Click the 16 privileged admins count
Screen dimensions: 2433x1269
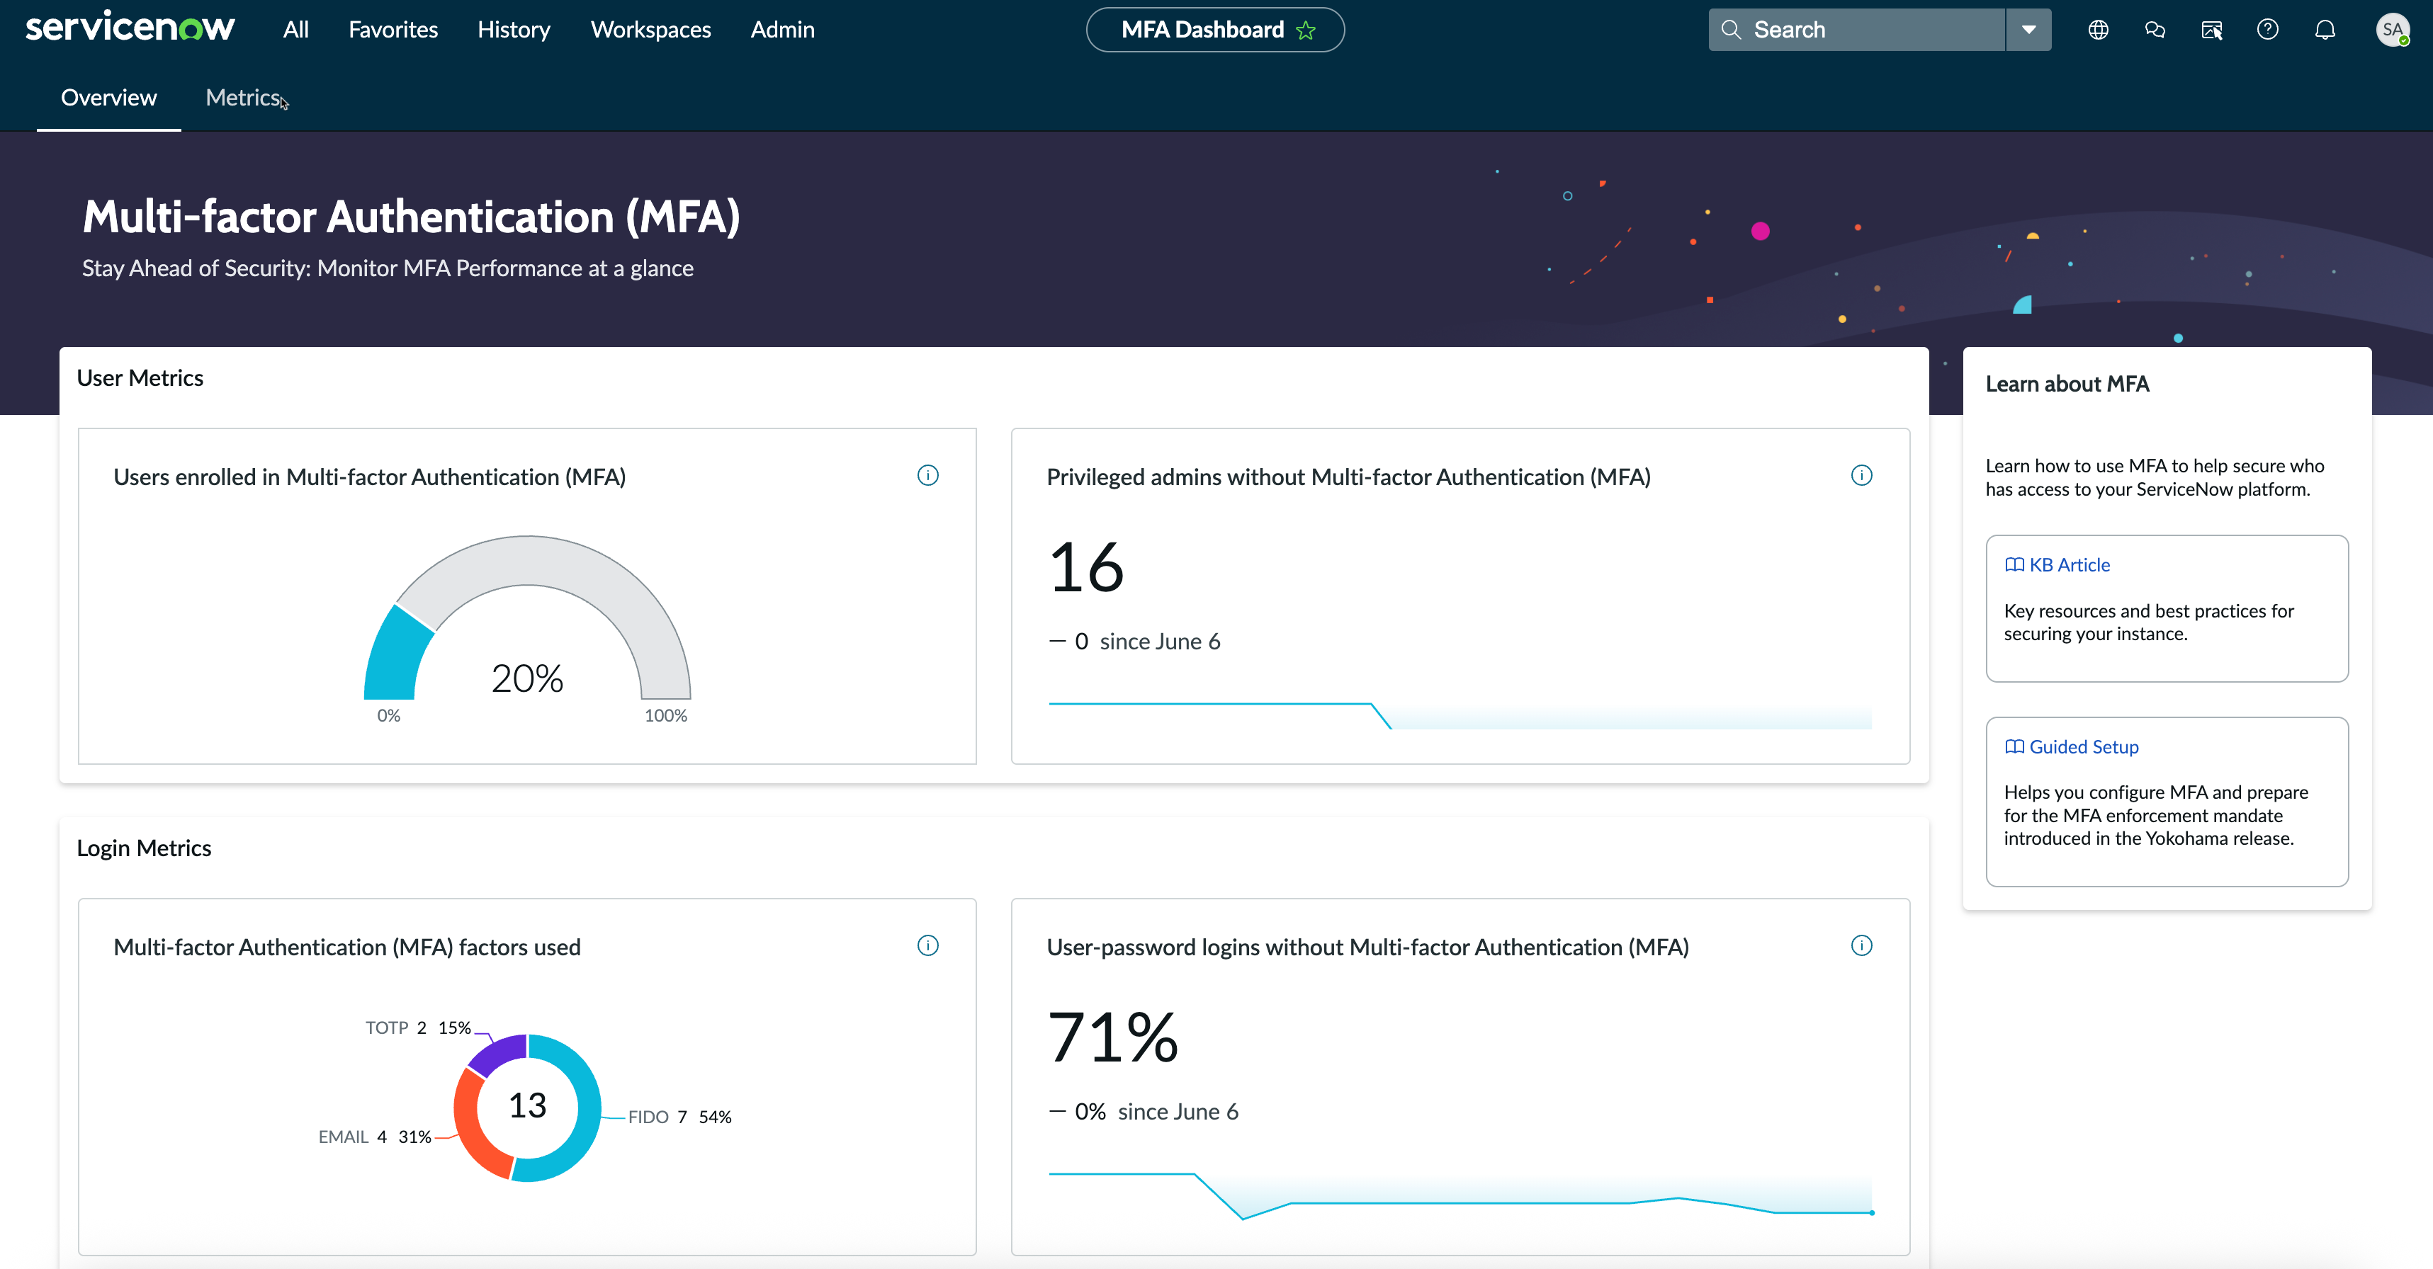1086,567
